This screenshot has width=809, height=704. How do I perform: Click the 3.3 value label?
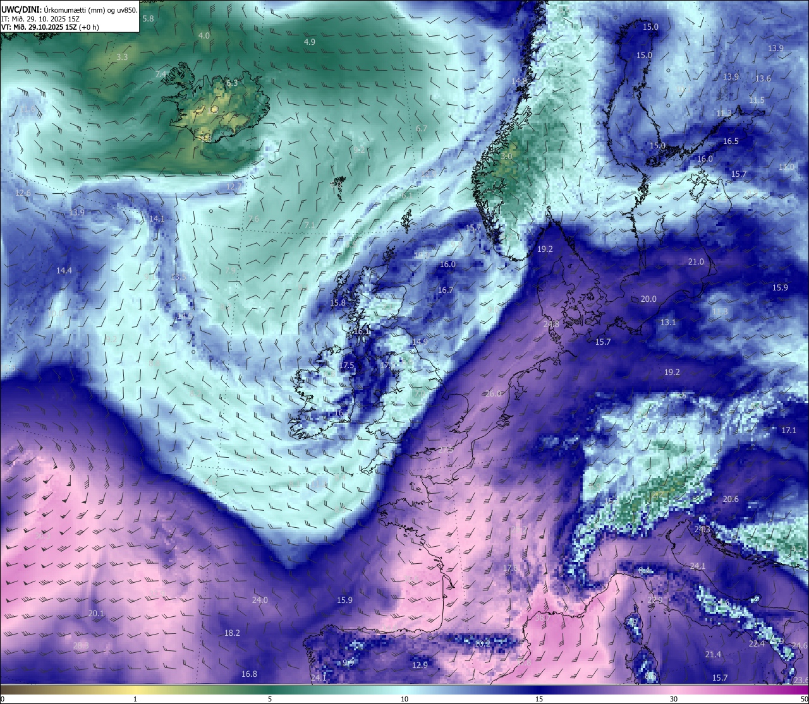click(122, 57)
